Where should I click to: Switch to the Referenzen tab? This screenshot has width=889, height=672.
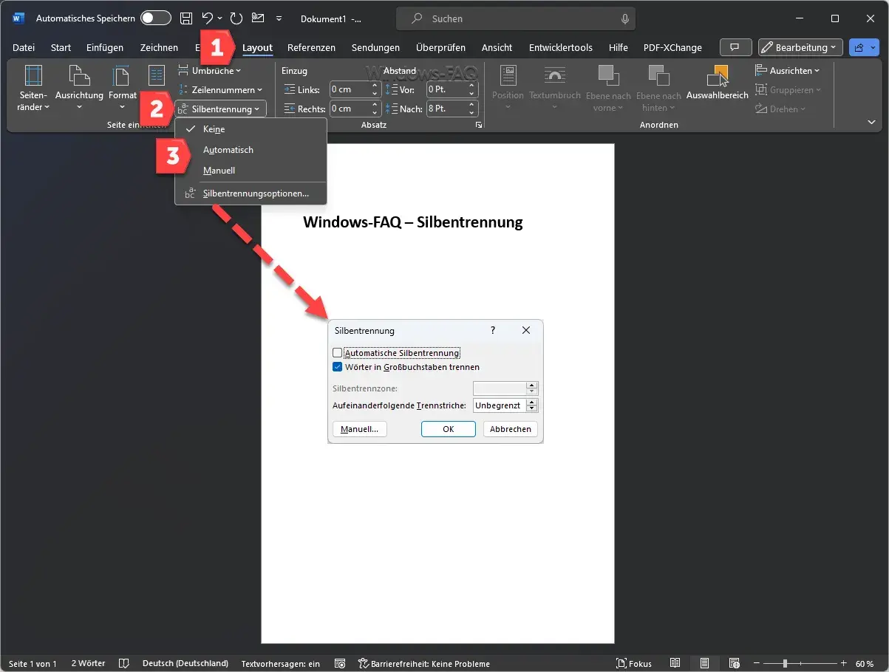(311, 47)
